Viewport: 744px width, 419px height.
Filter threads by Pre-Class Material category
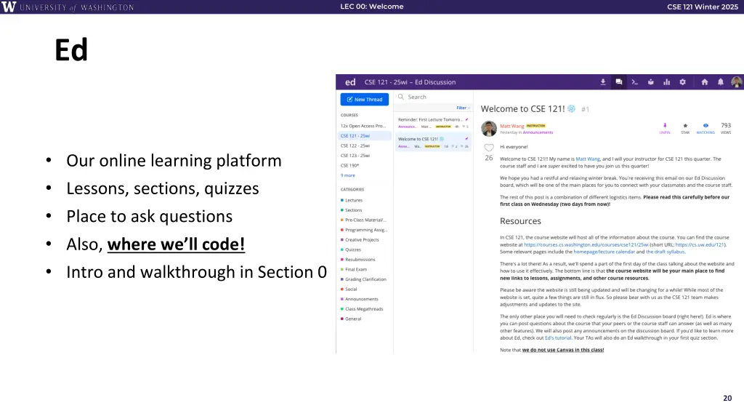364,220
